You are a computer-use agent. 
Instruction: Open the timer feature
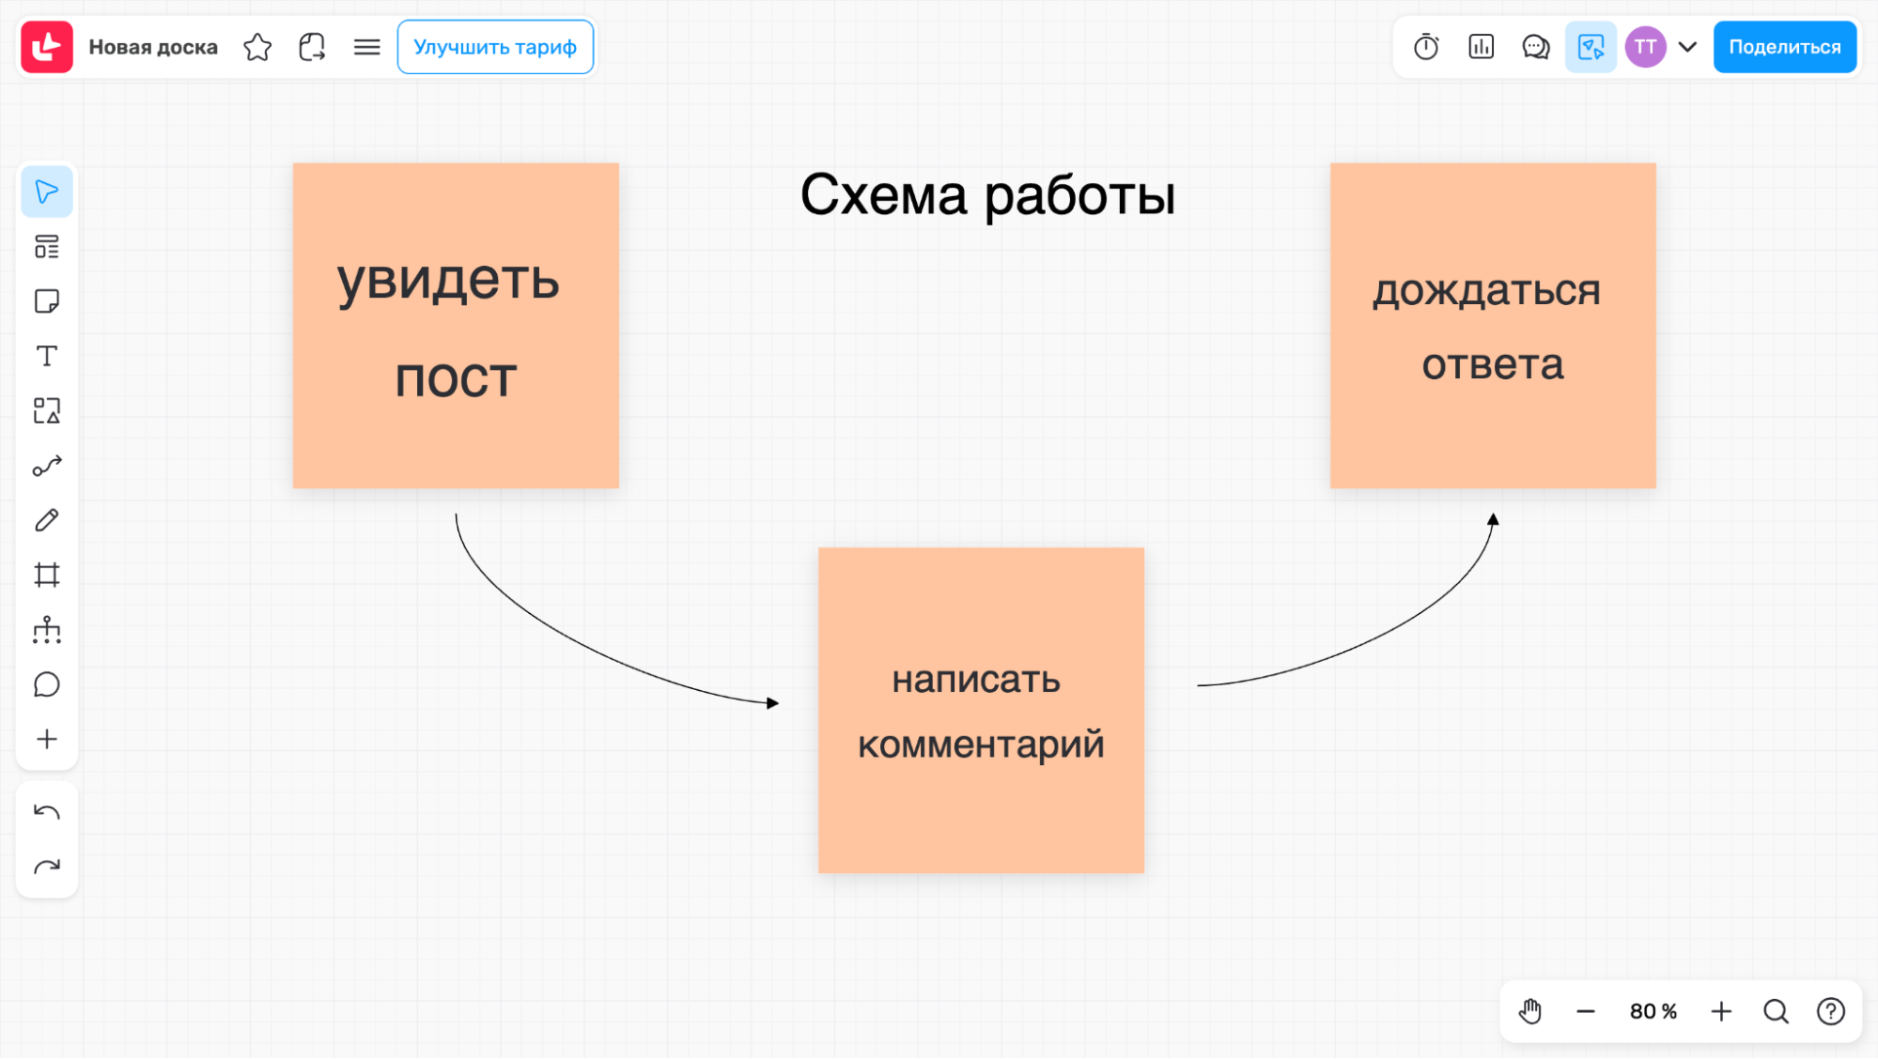pos(1425,47)
